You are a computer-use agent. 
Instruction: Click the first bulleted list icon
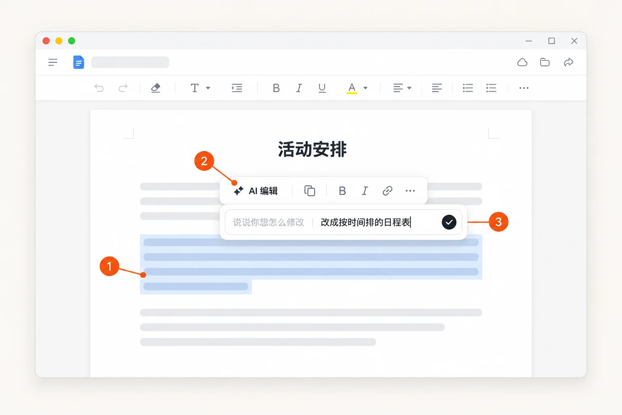coord(468,88)
